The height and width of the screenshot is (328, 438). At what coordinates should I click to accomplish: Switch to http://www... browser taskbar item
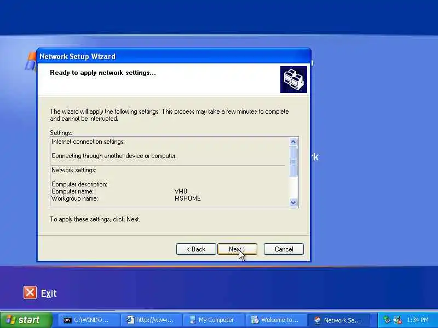(151, 320)
